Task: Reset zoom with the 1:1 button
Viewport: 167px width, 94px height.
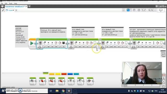Action: tap(155, 10)
